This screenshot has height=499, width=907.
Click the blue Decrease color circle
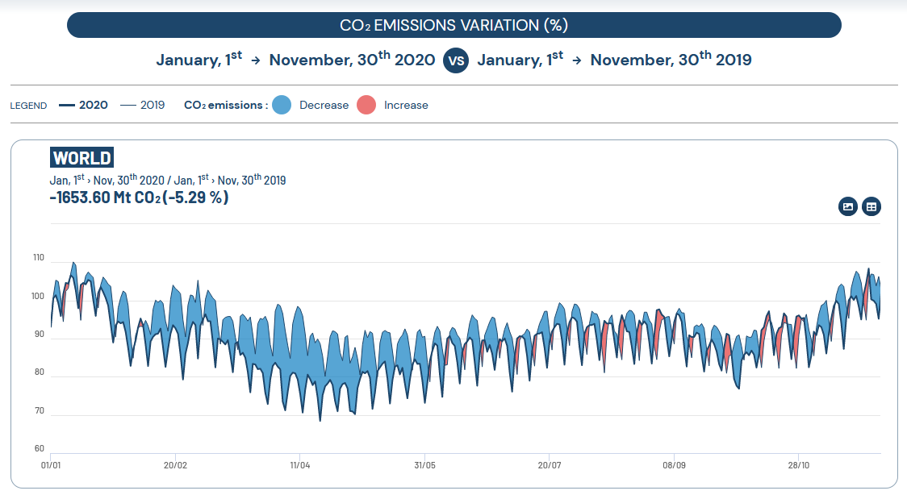[x=281, y=105]
